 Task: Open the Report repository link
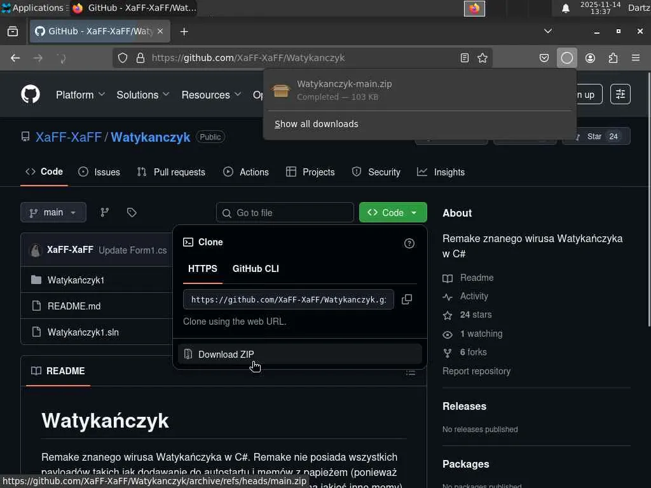pos(477,371)
